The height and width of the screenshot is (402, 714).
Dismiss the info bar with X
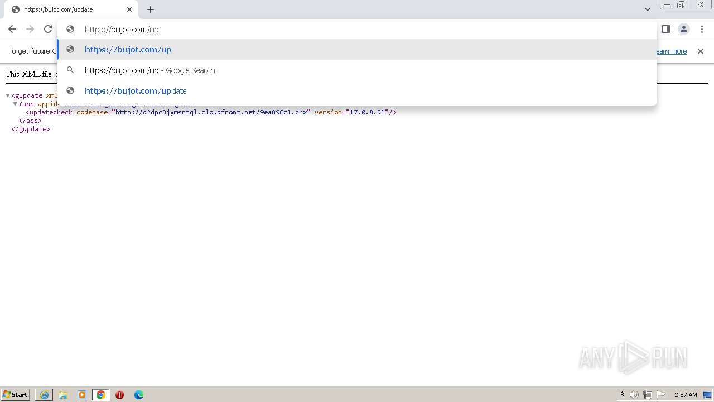click(x=701, y=51)
